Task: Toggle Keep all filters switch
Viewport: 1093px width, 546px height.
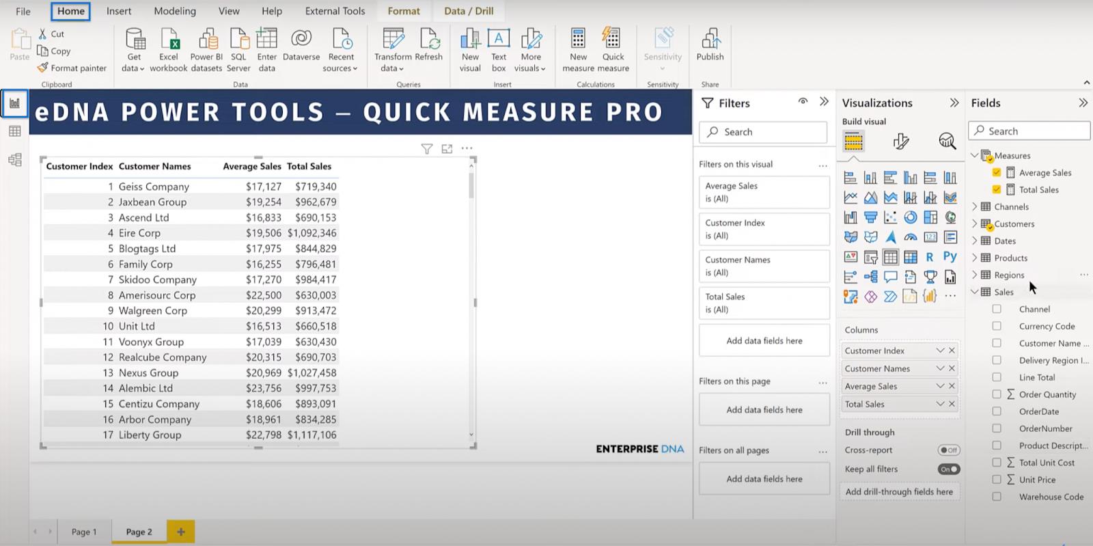Action: (948, 469)
